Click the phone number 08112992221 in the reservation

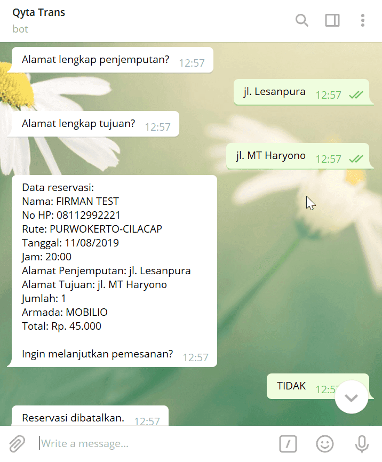pos(89,216)
